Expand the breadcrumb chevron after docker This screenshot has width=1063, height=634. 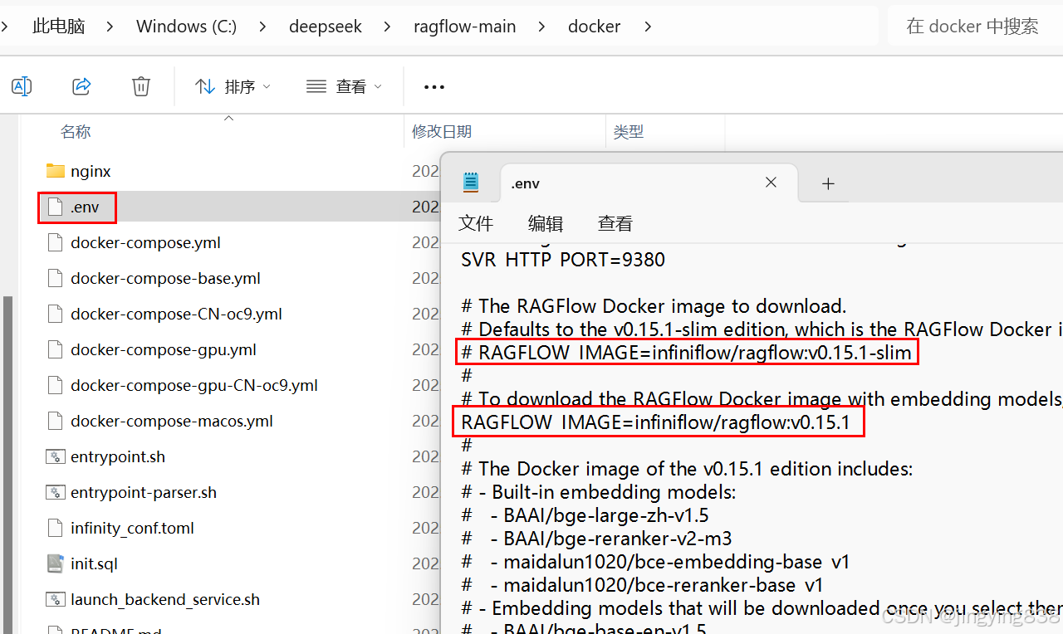pos(647,26)
